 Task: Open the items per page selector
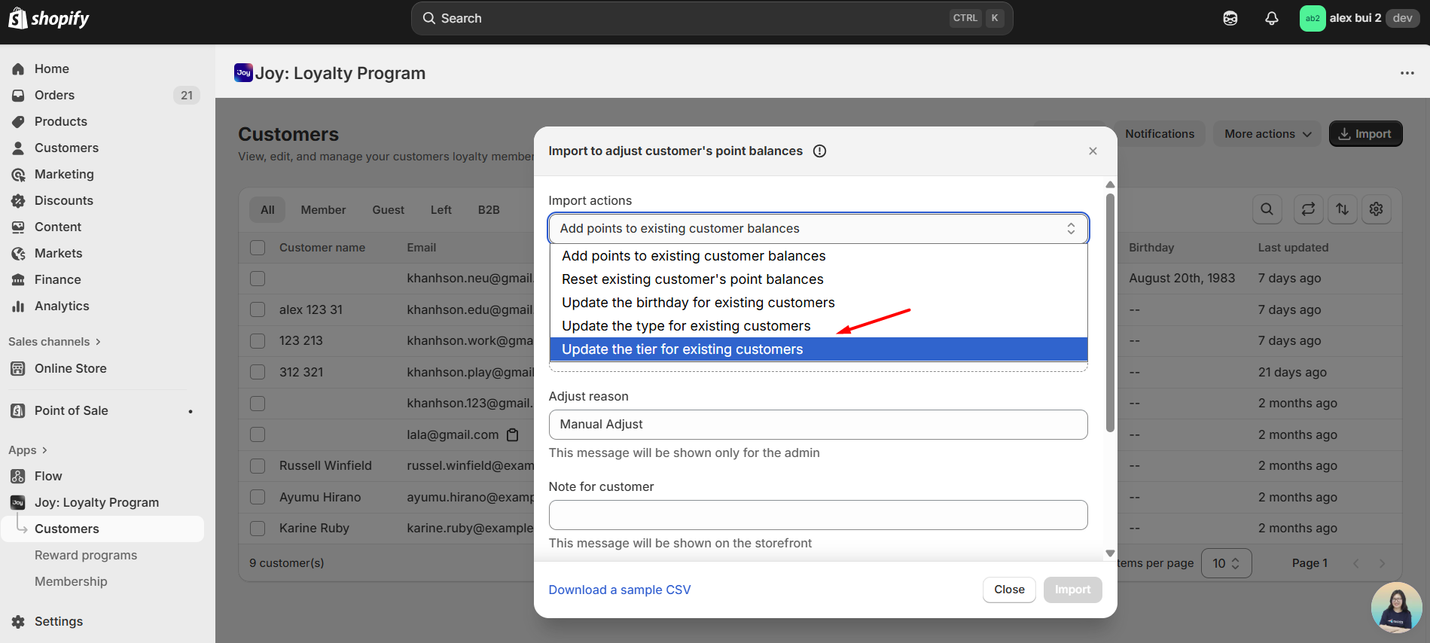1225,563
